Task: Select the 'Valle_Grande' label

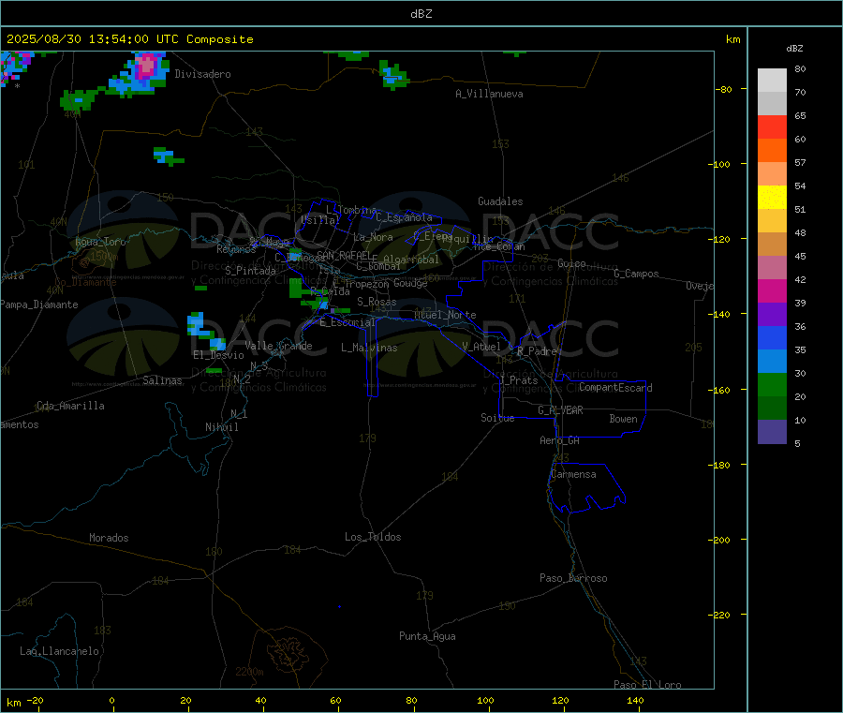Action: 278,346
